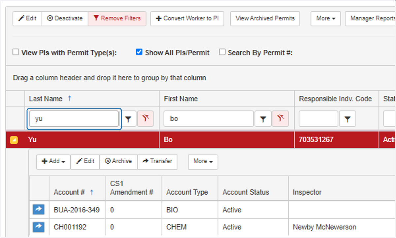Select Active status in BUA-2016-349 row
Image resolution: width=396 pixels, height=238 pixels.
pyautogui.click(x=253, y=210)
